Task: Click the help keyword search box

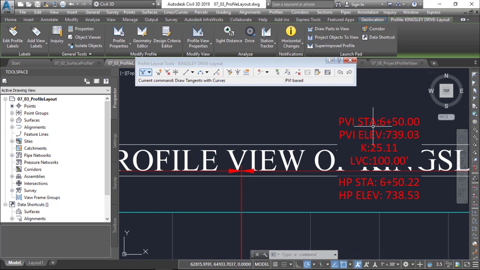Action: 301,4
